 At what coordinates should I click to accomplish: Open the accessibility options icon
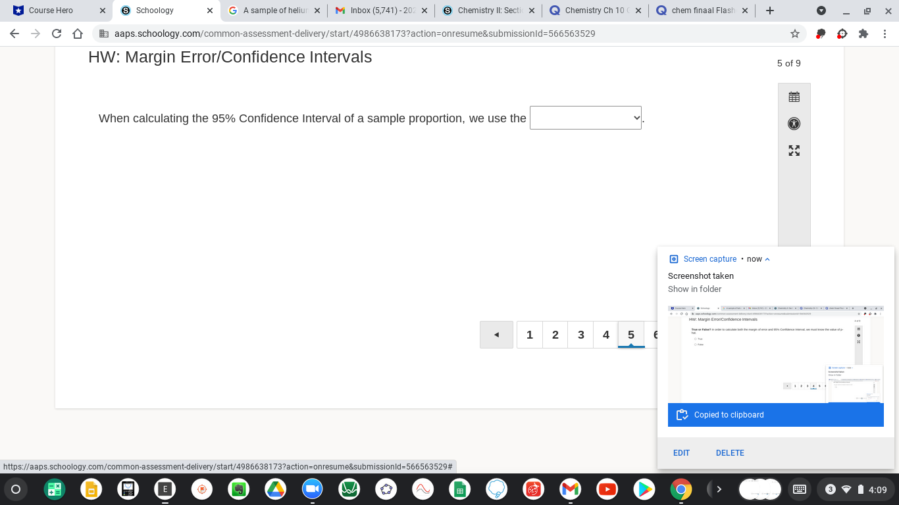794,124
